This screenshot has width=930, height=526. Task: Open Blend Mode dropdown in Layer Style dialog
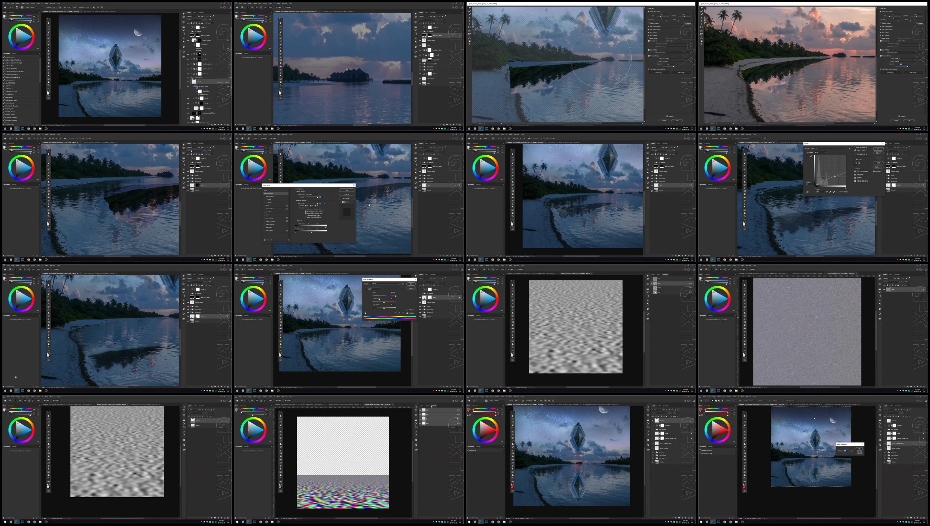coord(313,195)
